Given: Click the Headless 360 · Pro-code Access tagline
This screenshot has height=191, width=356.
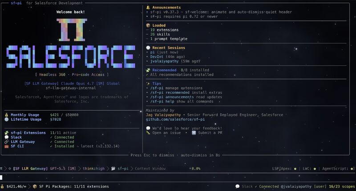Looking at the screenshot, I should click(x=72, y=75).
